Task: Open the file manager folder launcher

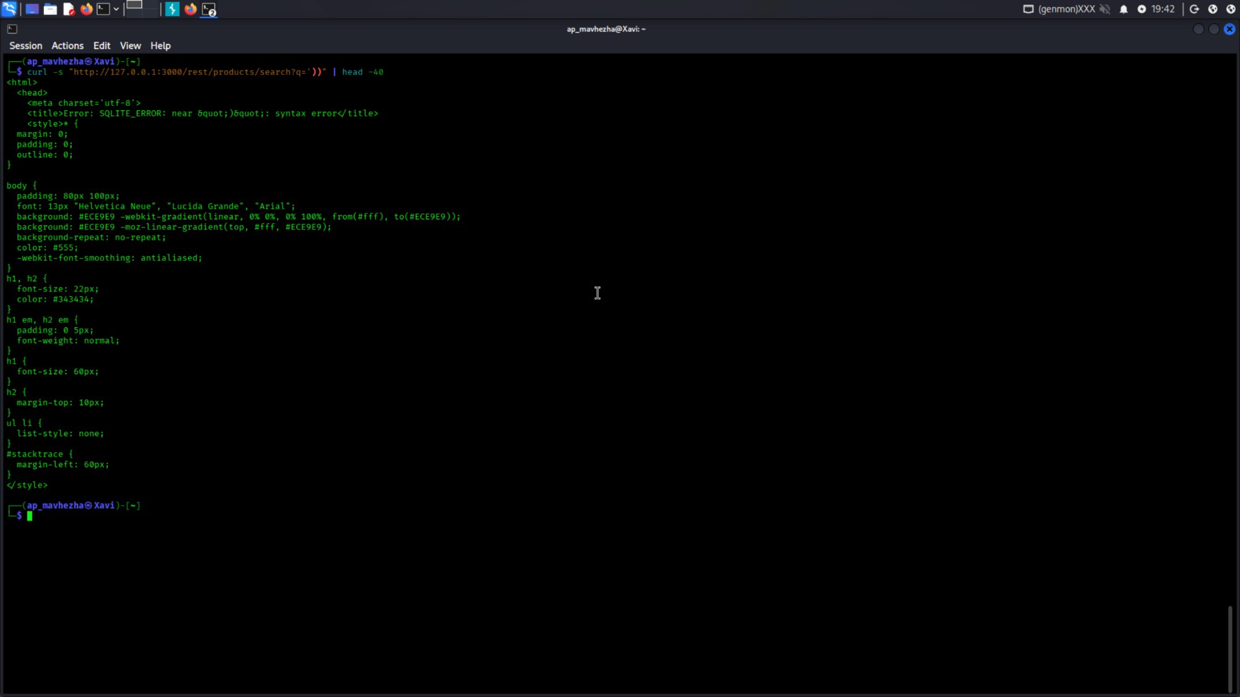Action: (50, 9)
